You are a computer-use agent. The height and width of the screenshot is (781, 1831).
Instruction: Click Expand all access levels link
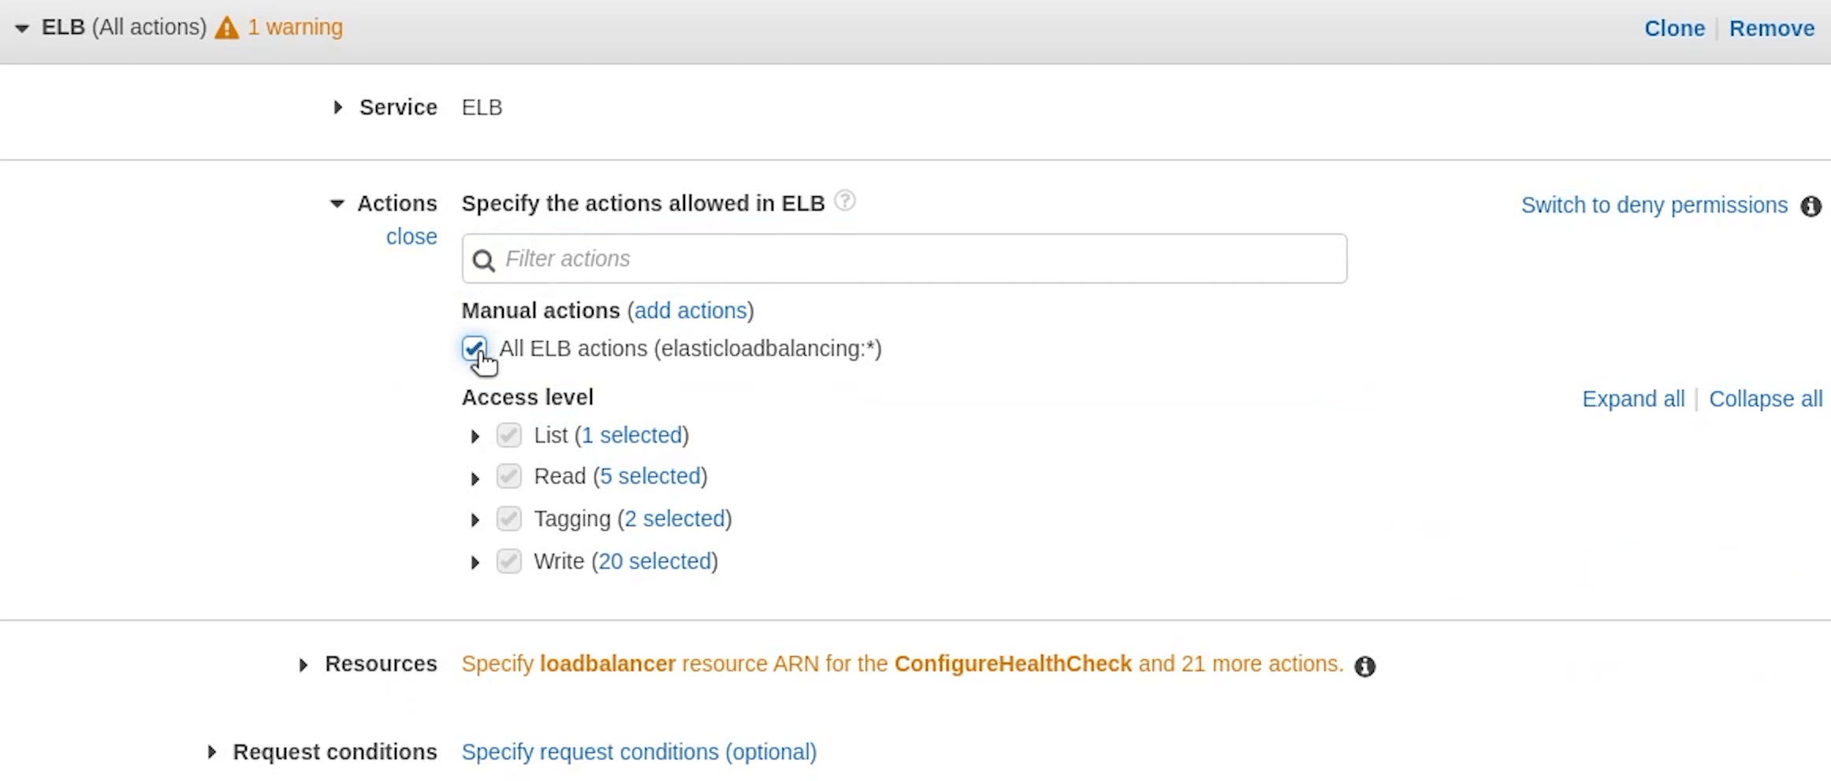pos(1632,399)
